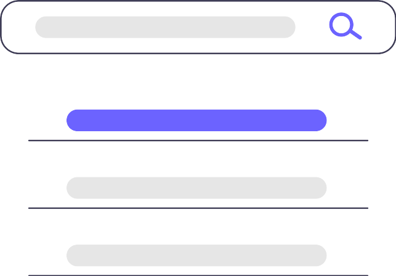
Task: Click the bottom divider line under third result
Action: click(197, 275)
